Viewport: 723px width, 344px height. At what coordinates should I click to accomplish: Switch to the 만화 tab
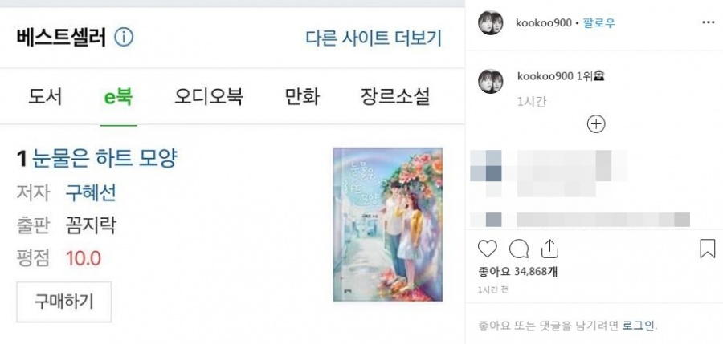click(302, 97)
